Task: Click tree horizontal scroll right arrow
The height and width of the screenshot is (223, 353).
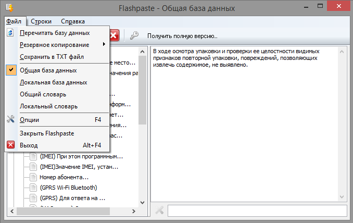Action: pyautogui.click(x=134, y=212)
